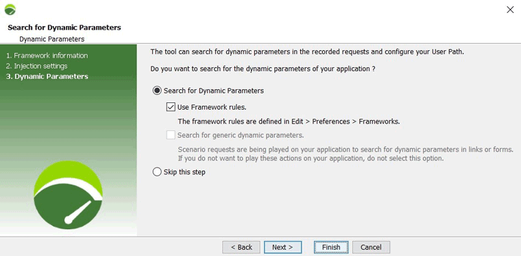Screen dimensions: 521x256
Task: Click the Next button
Action: tap(282, 247)
